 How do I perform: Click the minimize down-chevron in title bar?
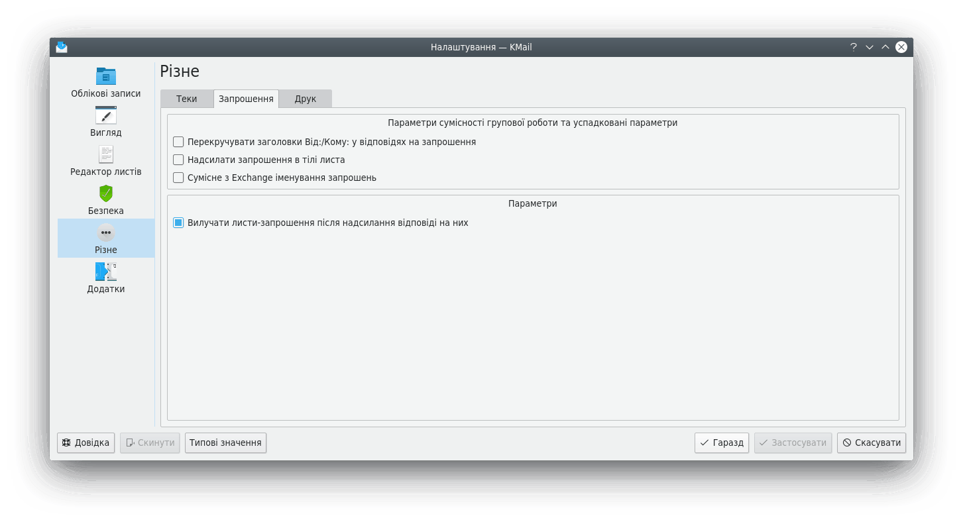(x=870, y=47)
